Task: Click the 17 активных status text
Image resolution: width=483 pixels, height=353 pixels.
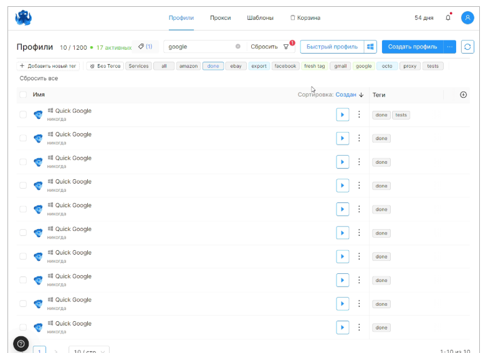Action: (114, 48)
